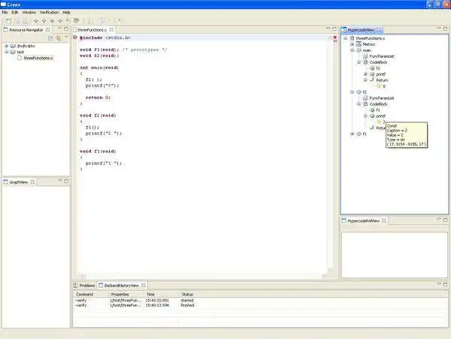Collapse CodeBlock under f2
This screenshot has width=451, height=339.
(359, 104)
